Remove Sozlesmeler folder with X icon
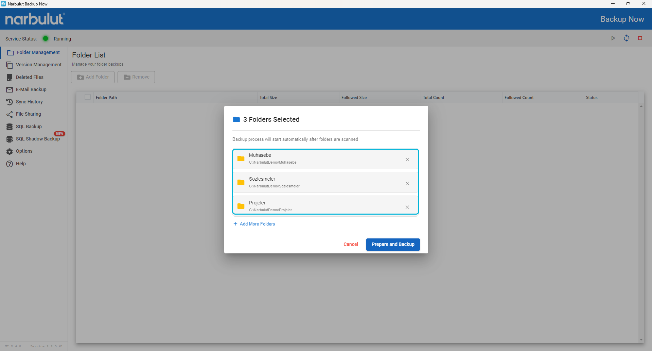This screenshot has width=652, height=351. tap(407, 183)
